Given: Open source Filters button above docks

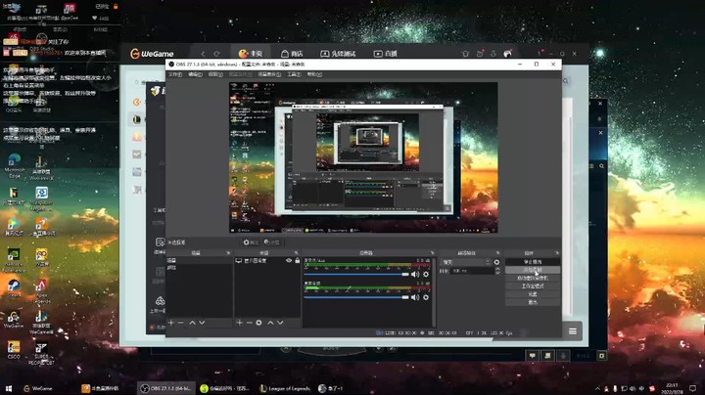Looking at the screenshot, I should [x=272, y=242].
